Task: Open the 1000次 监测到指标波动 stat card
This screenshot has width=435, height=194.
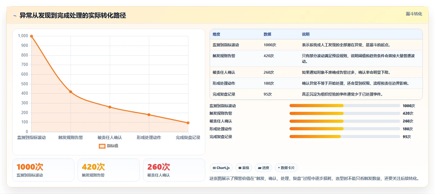Action: (43, 170)
